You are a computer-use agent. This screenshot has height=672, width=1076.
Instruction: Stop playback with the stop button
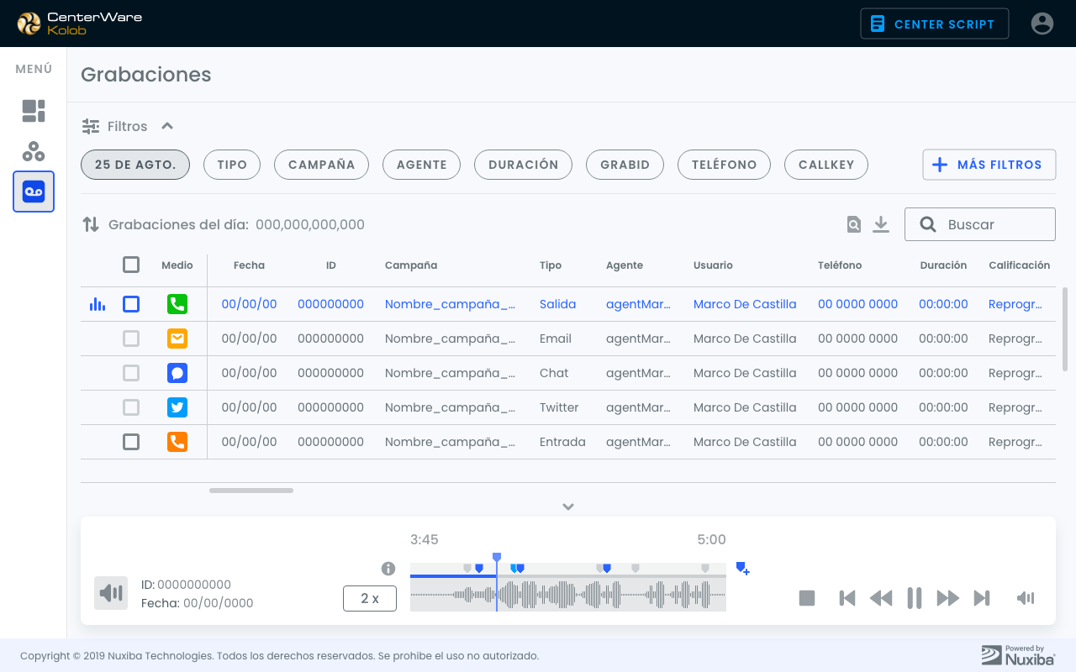point(807,598)
